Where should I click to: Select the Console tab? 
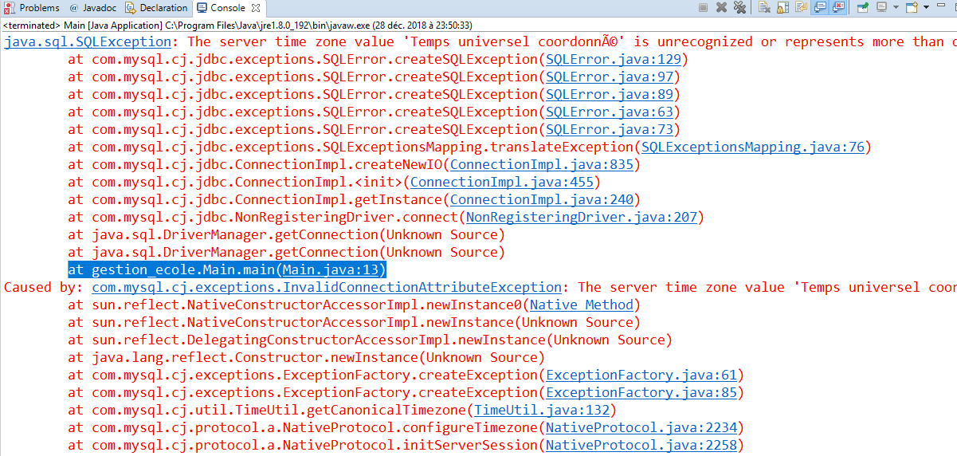[x=228, y=8]
